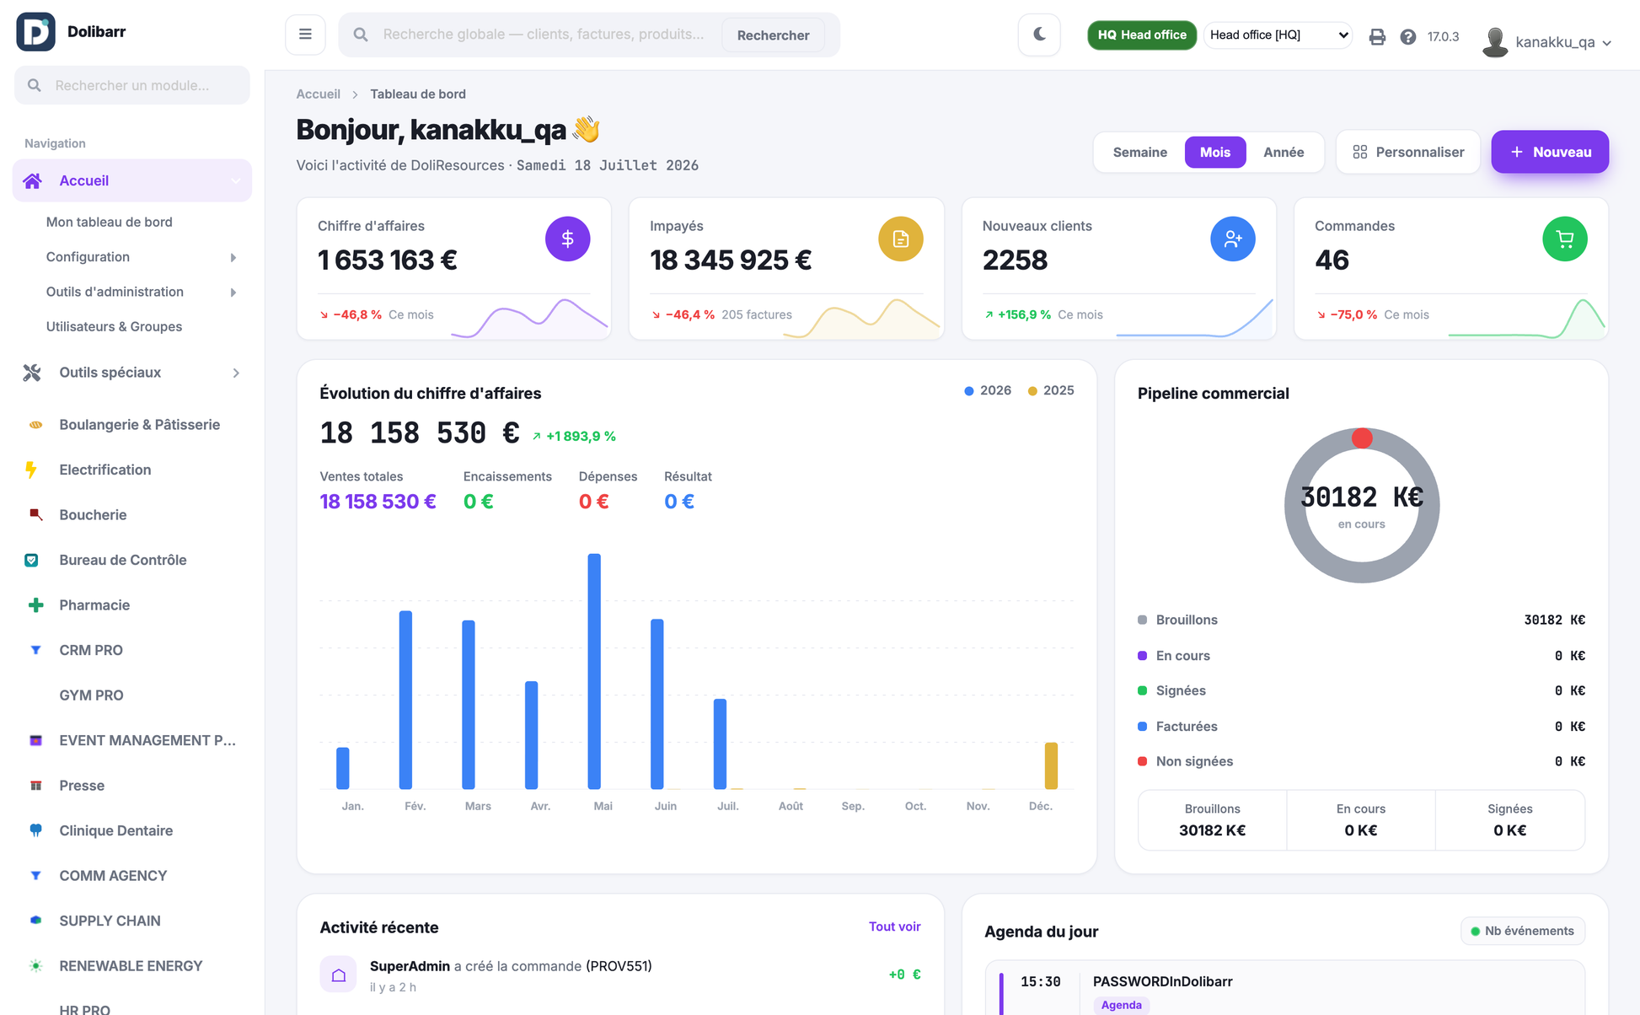Viewport: 1640px width, 1015px height.
Task: Select the Semaine period tab
Action: [1139, 152]
